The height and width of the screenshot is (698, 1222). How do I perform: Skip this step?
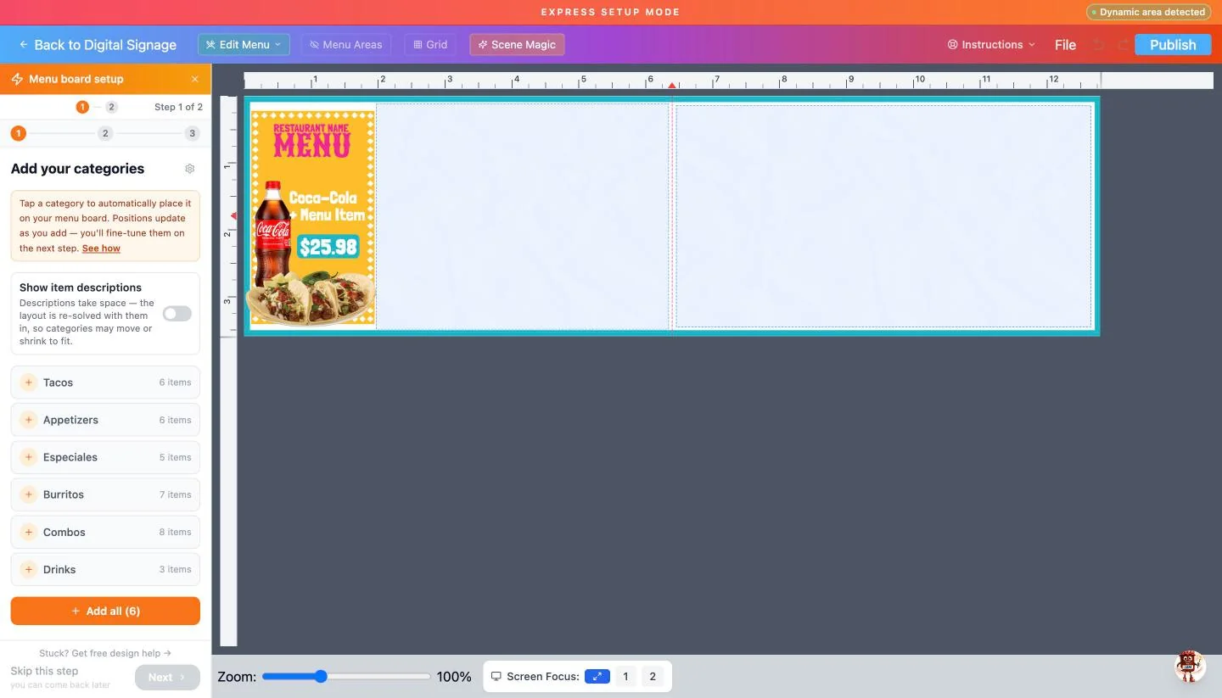(44, 671)
